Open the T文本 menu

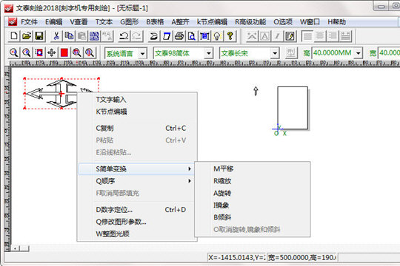click(x=104, y=22)
